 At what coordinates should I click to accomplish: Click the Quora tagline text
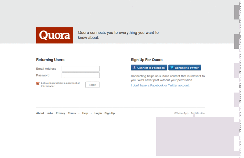pyautogui.click(x=118, y=35)
